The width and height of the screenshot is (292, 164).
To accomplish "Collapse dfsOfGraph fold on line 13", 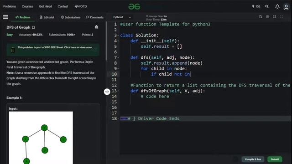I will coord(118,91).
